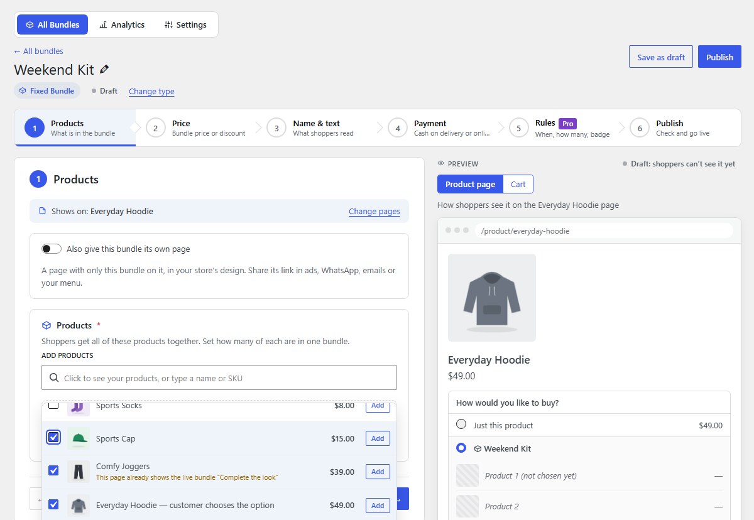
Task: Click the Product 2 placeholder thumbnail
Action: point(467,506)
